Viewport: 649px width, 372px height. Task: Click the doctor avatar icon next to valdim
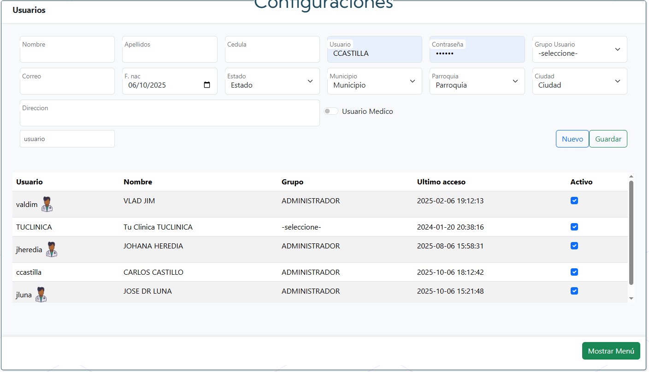47,204
